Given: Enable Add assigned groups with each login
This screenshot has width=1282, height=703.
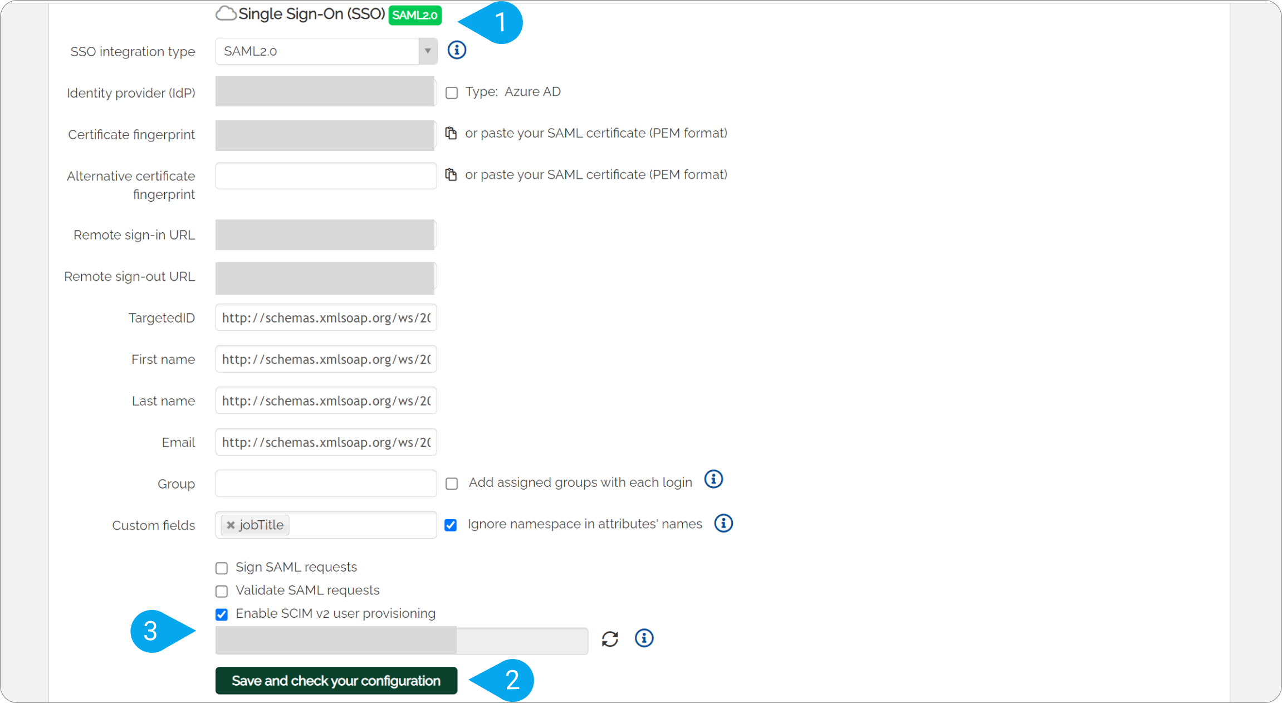Looking at the screenshot, I should 452,484.
